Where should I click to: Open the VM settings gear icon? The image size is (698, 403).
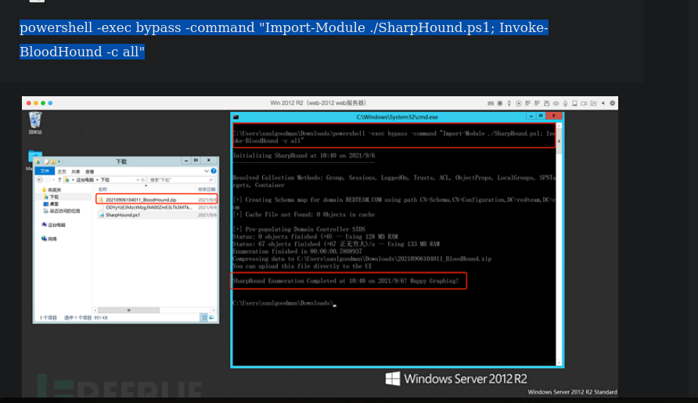click(x=613, y=103)
